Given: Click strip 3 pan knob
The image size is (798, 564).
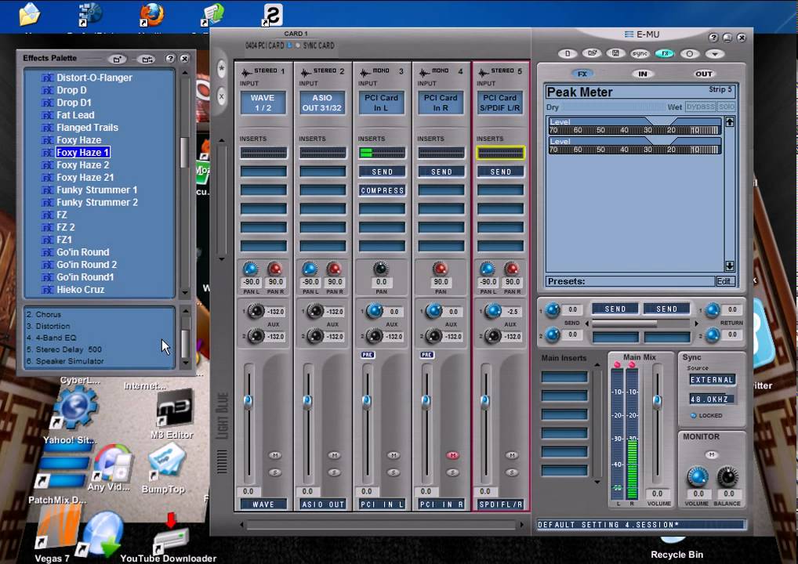Looking at the screenshot, I should click(x=381, y=269).
